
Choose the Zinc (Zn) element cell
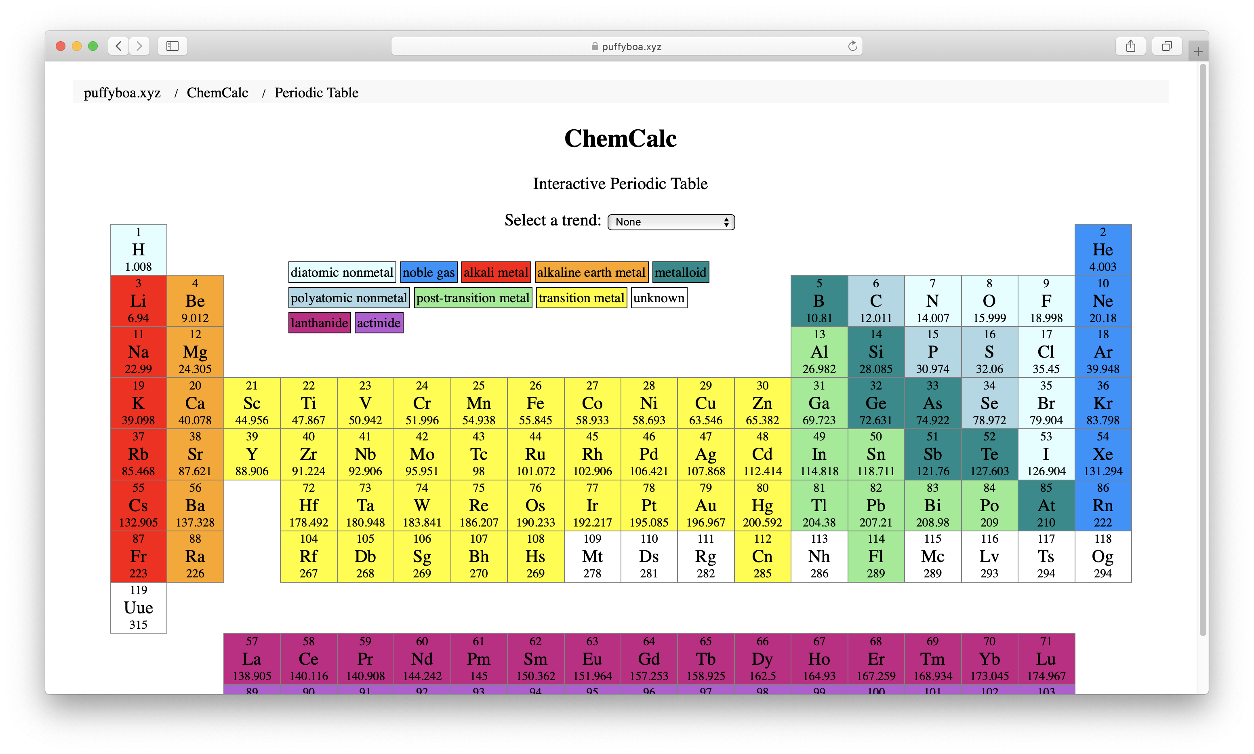pos(762,403)
